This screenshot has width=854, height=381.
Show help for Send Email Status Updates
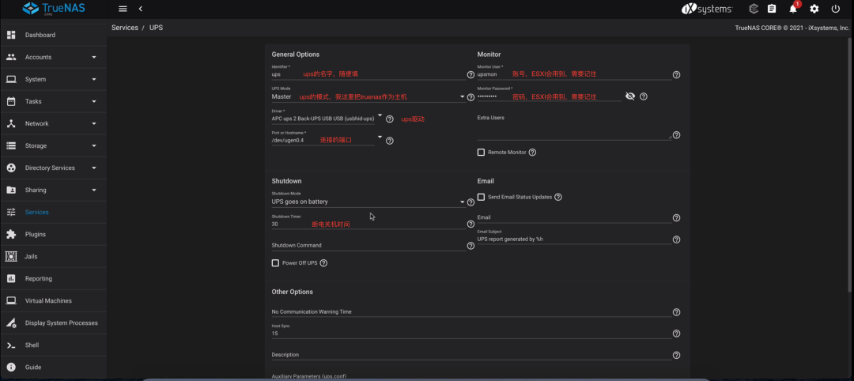[x=557, y=197]
